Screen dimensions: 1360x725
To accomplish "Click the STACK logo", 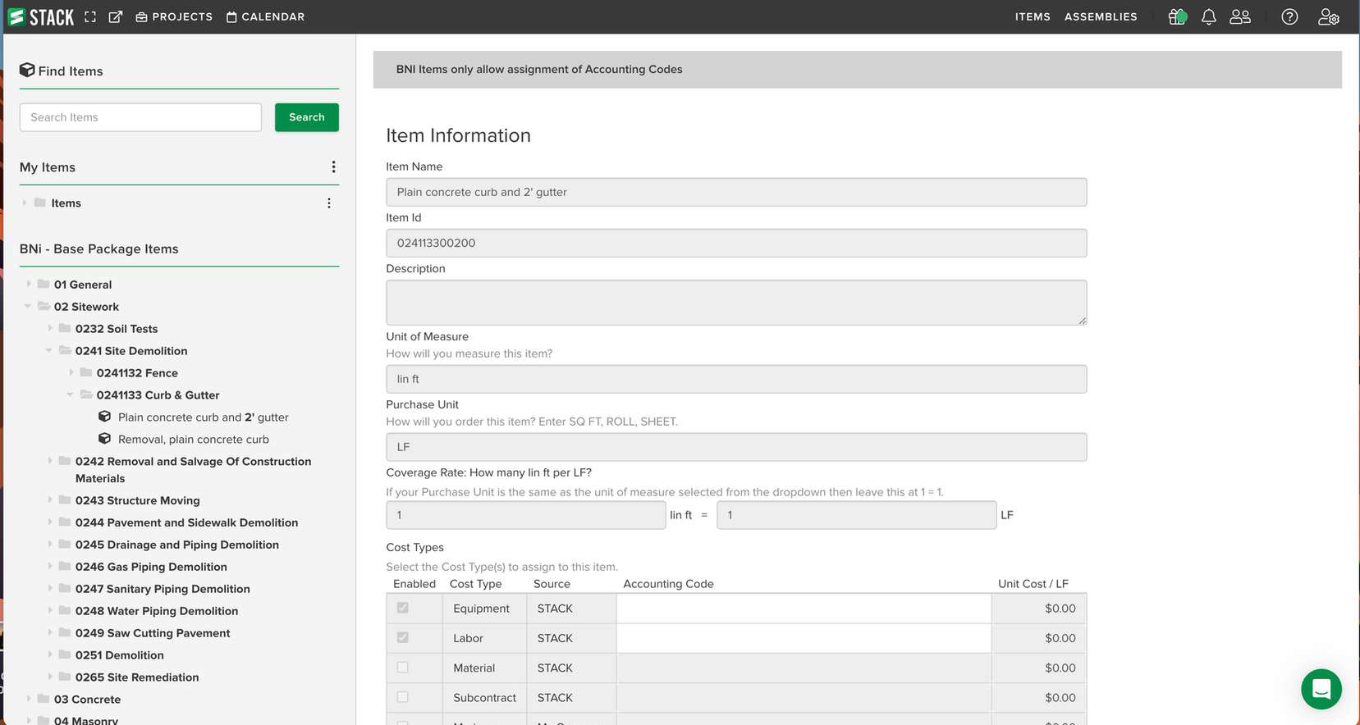I will (x=41, y=16).
